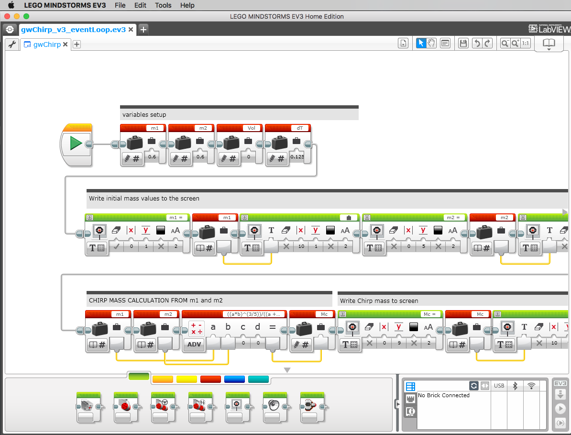
Task: Select the green Action palette tab
Action: (x=139, y=376)
